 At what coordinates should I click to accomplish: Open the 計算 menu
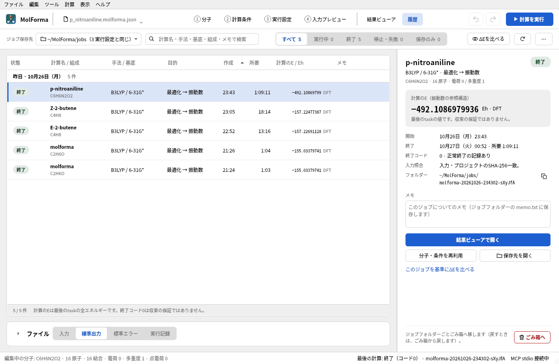(70, 4)
